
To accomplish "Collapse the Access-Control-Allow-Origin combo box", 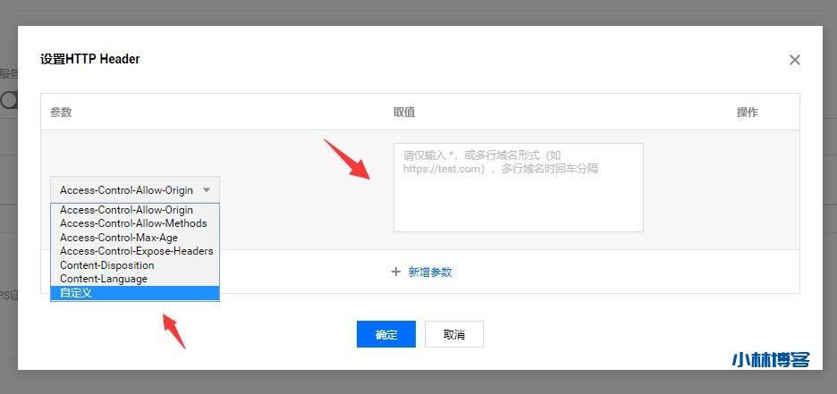I will (134, 189).
